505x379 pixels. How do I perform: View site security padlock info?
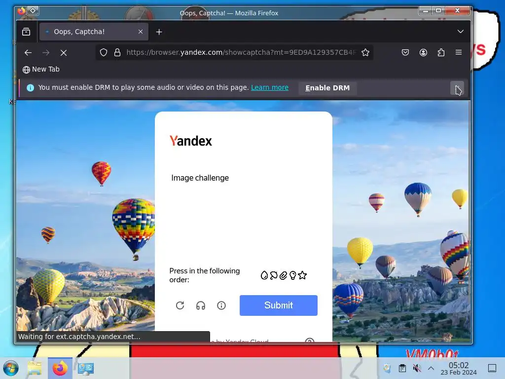point(117,52)
